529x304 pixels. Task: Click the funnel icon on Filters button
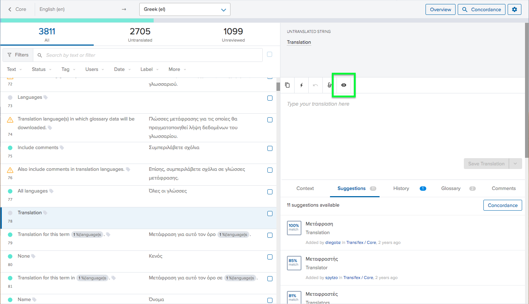(x=9, y=55)
